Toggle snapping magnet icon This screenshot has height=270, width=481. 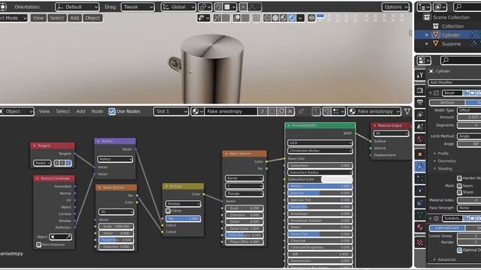pos(219,7)
